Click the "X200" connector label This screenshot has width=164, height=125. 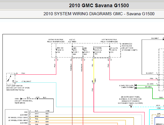point(95,80)
